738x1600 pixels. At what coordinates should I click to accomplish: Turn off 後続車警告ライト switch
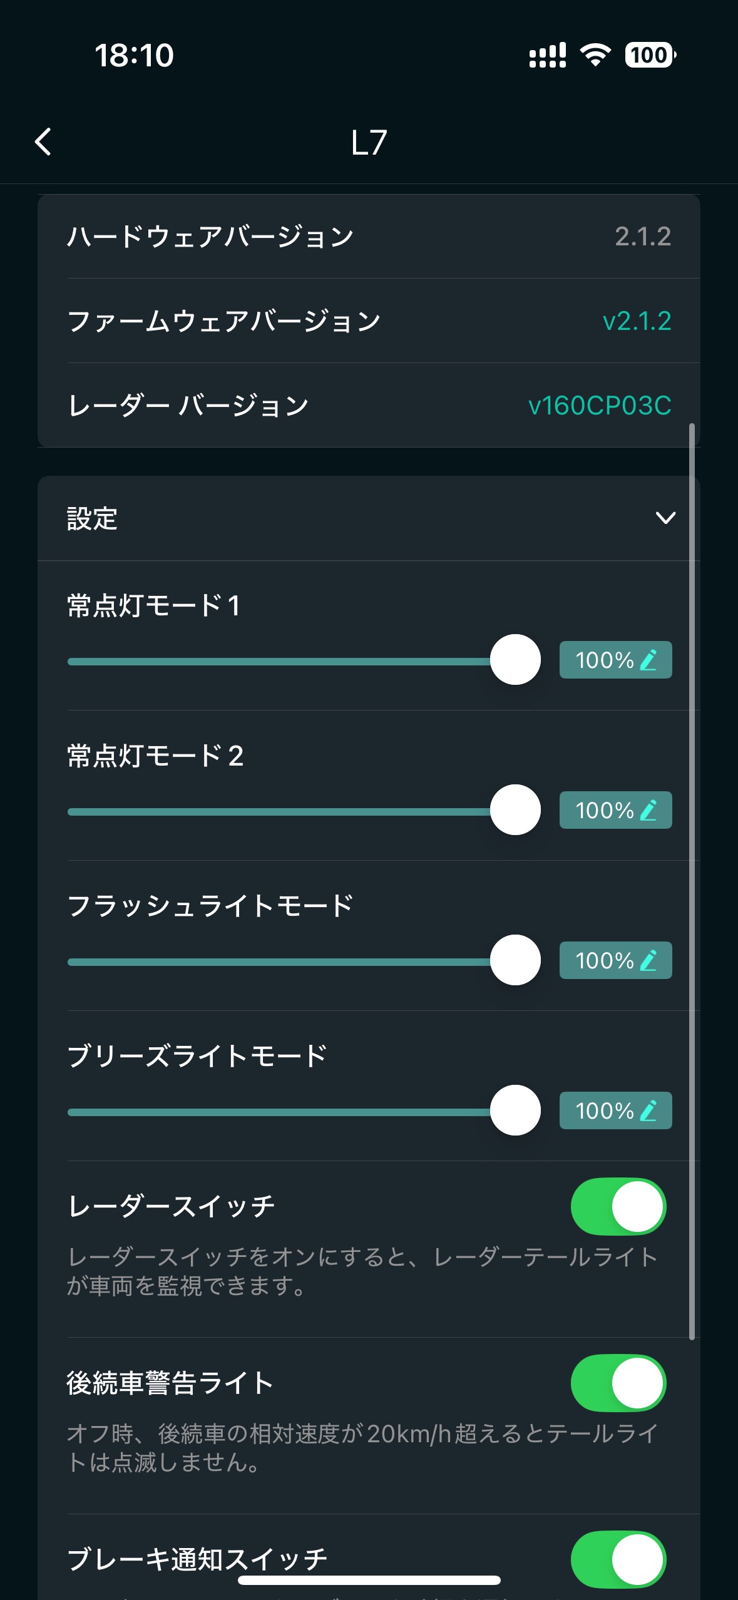click(x=618, y=1383)
